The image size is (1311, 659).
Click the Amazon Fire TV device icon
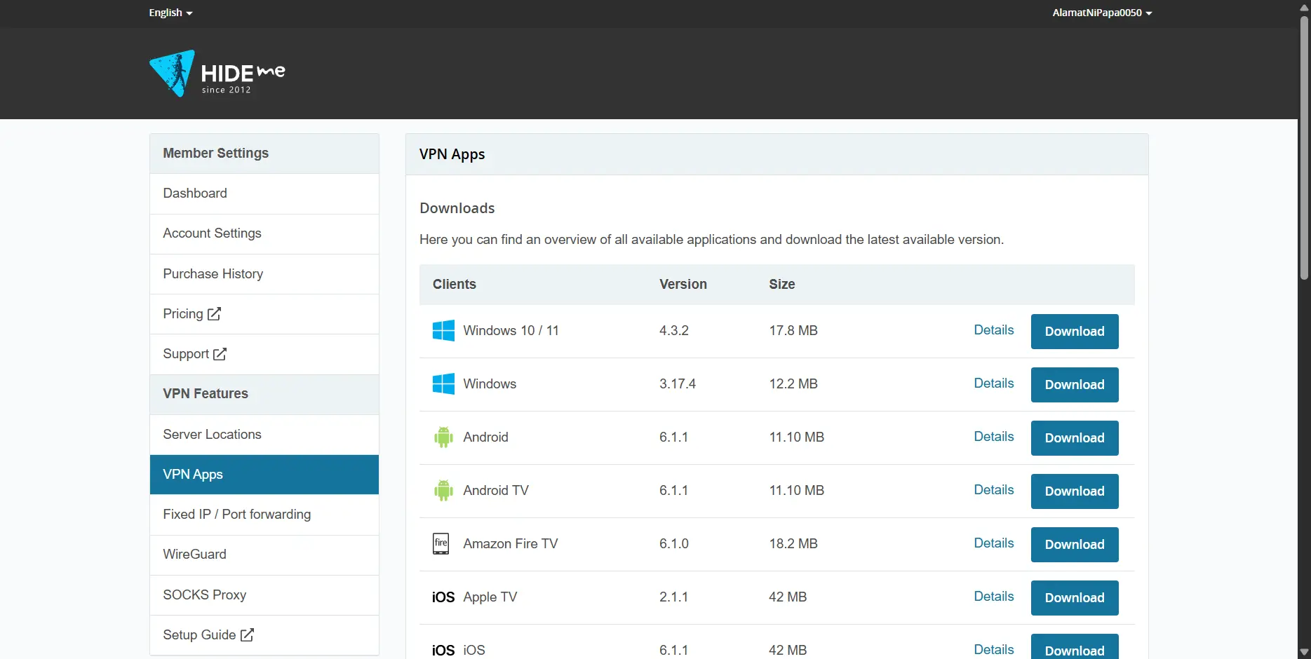(441, 543)
